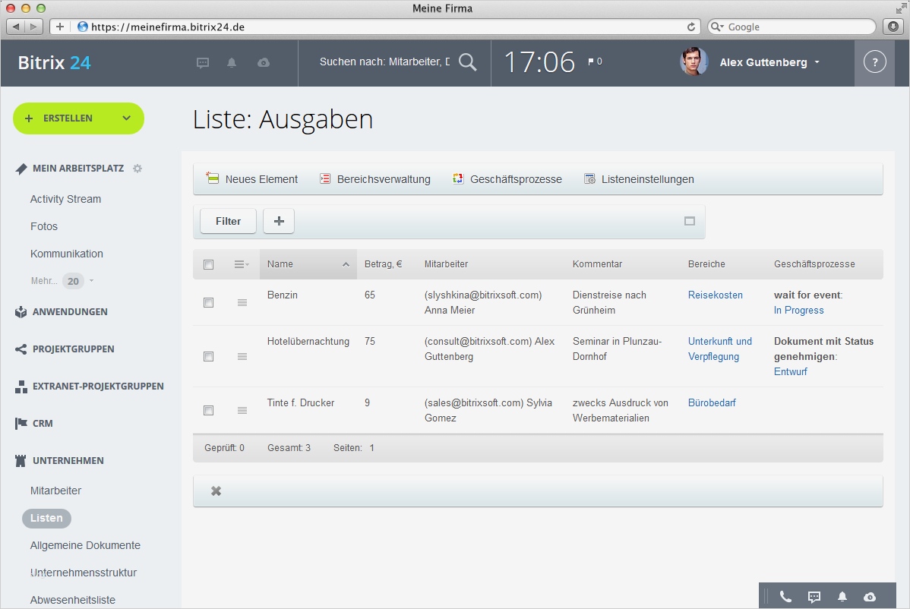The height and width of the screenshot is (609, 910).
Task: Open Bereichsverwaltung in toolbar
Action: tap(375, 179)
